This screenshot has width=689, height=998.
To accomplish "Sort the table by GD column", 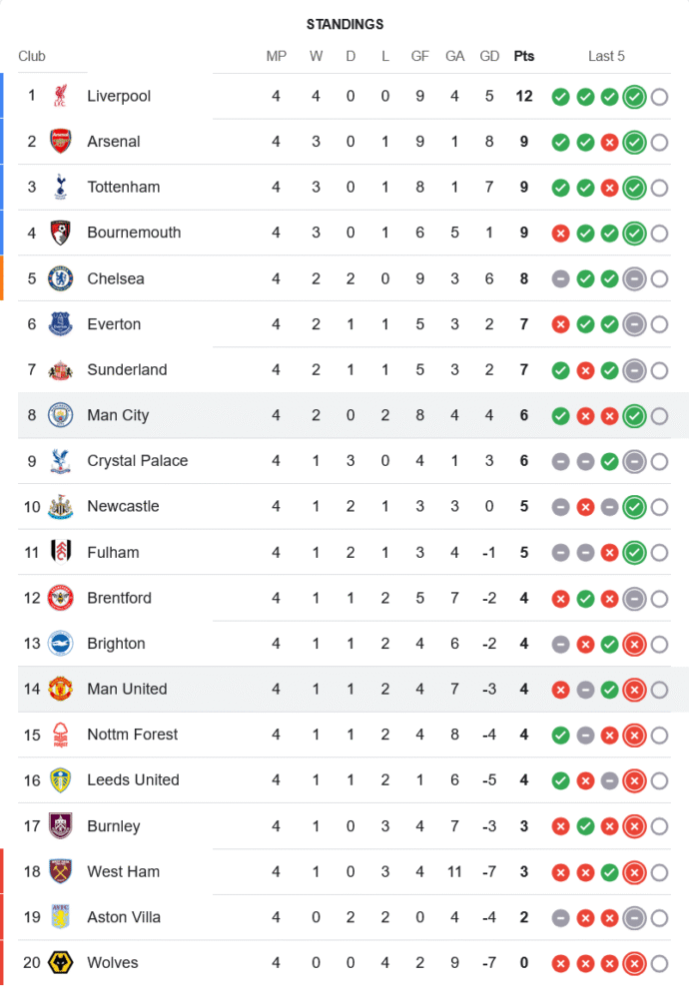I will click(x=489, y=56).
